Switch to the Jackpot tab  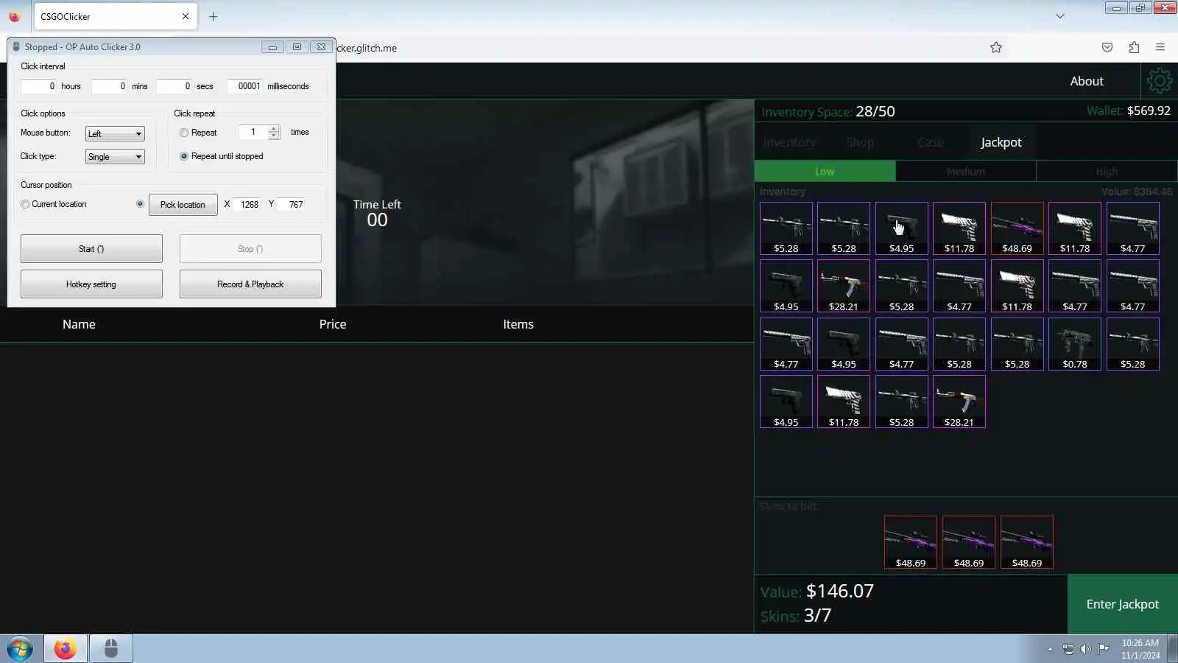tap(1001, 142)
